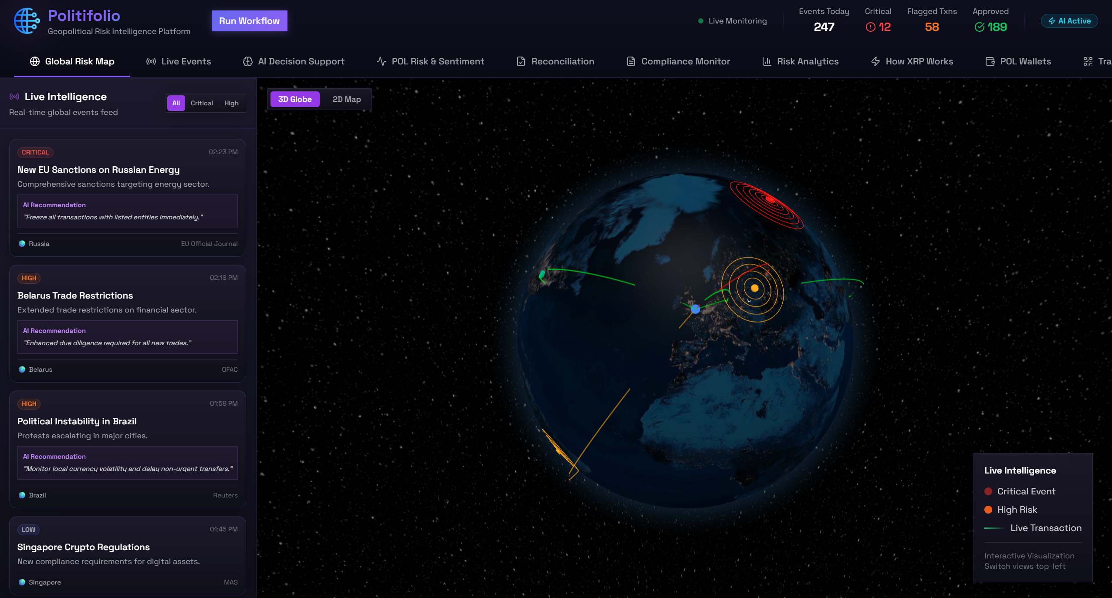Switch to 2D Map view
The height and width of the screenshot is (598, 1112).
346,99
